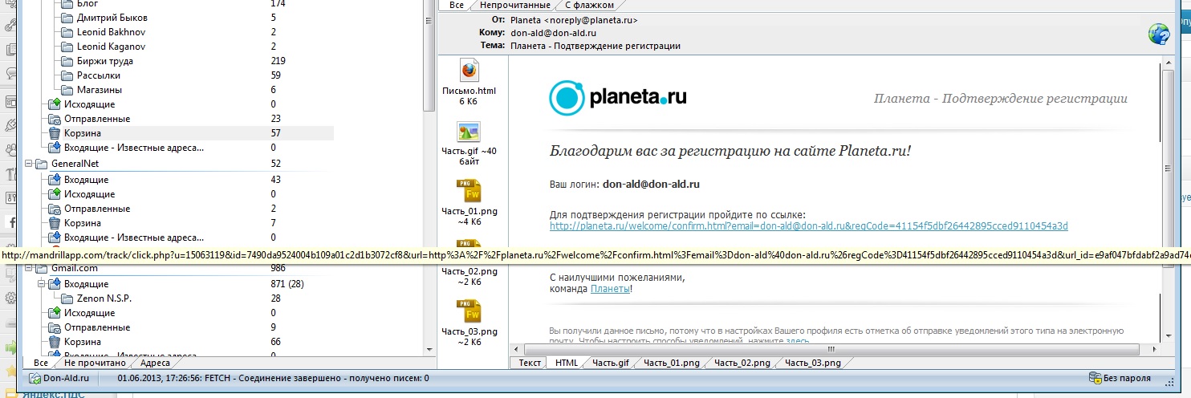
Task: Click the message horizontal scrollbar left arrow
Action: [518, 350]
